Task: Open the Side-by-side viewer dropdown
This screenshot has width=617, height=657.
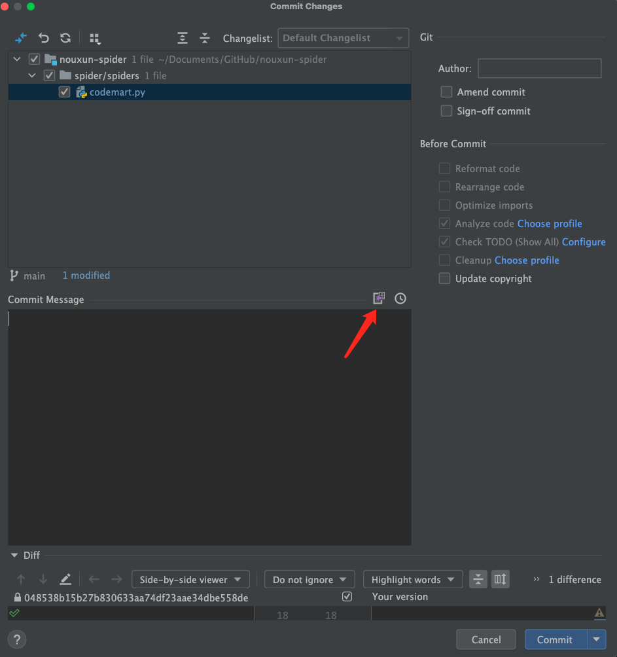Action: pos(190,580)
